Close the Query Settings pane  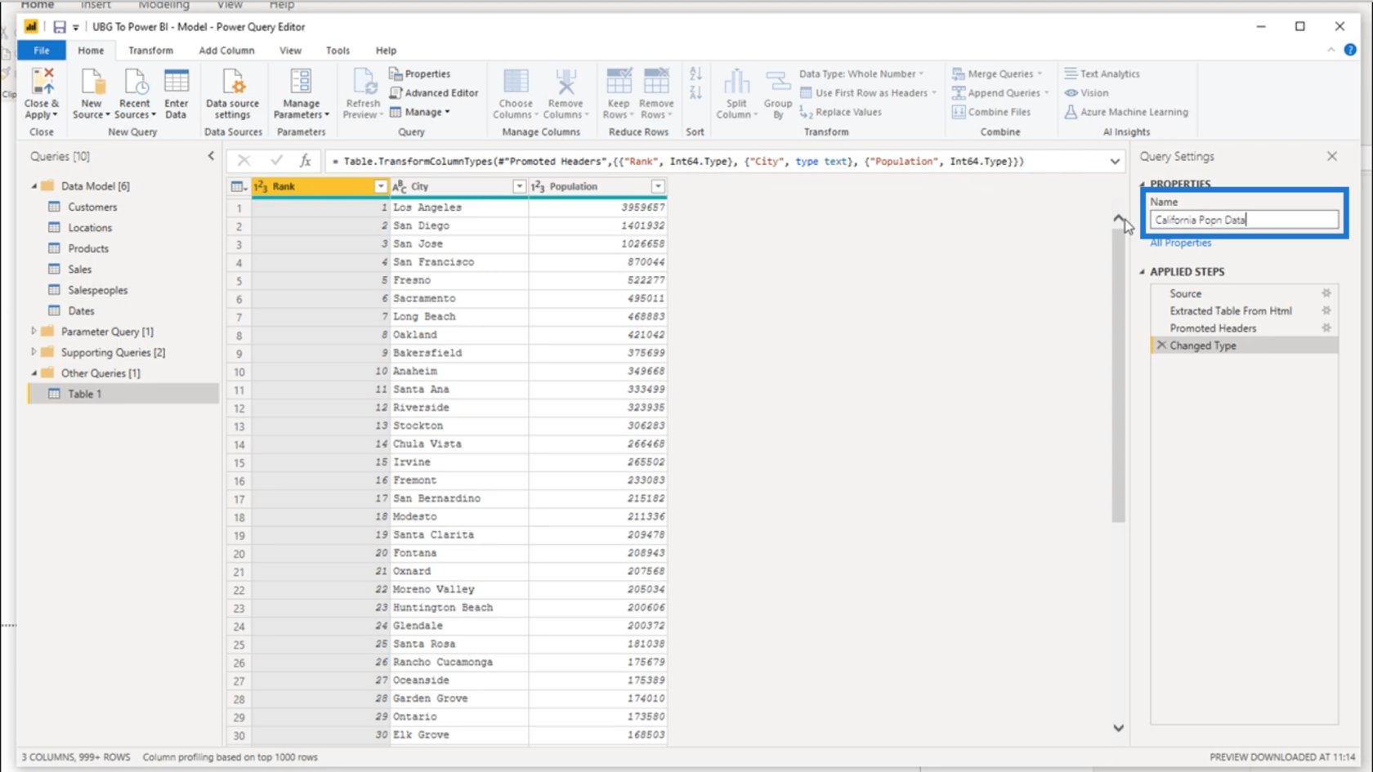point(1332,156)
